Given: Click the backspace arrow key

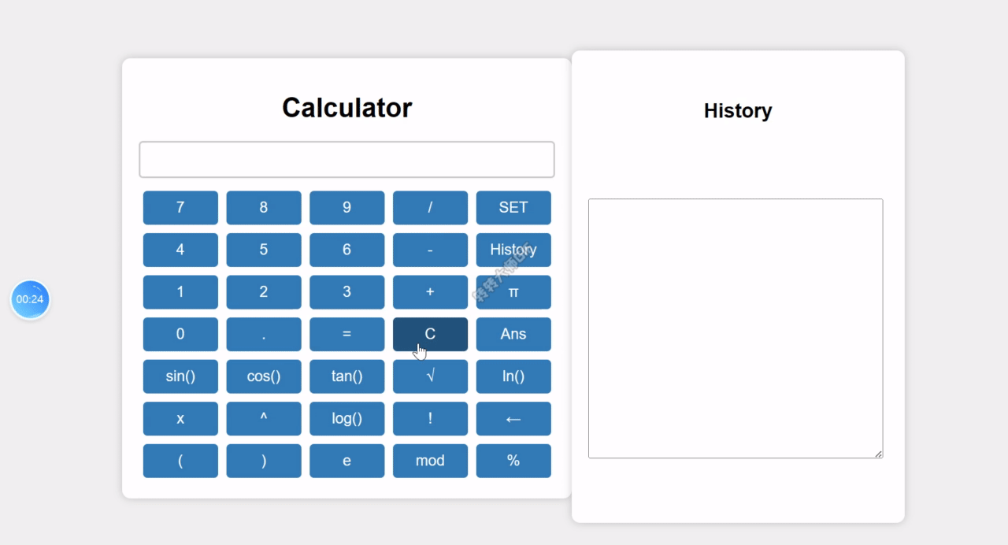Looking at the screenshot, I should 513,418.
